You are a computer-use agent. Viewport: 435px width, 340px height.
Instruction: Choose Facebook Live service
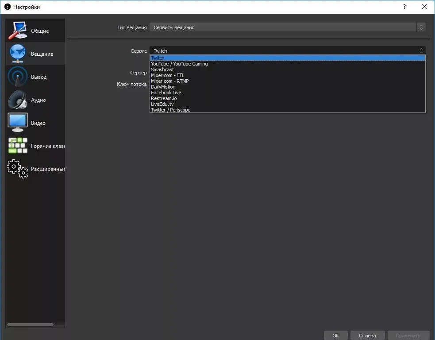point(287,93)
